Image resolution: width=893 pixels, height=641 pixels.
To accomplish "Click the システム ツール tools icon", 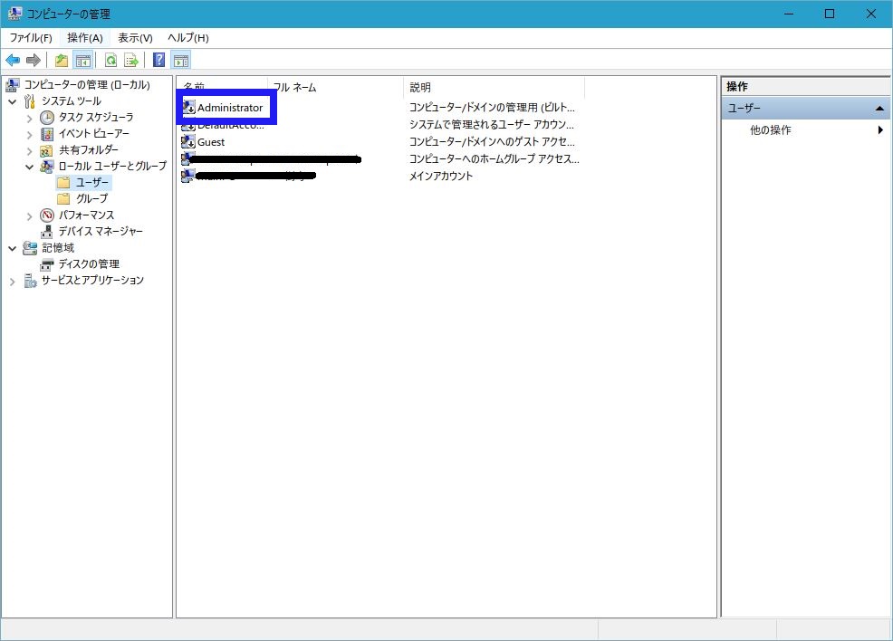I will tap(30, 101).
